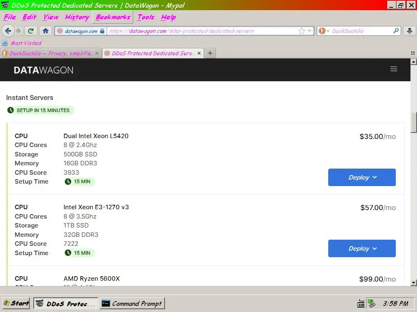Click the 16GB DDR3 memory value
This screenshot has width=417, height=312.
80,163
